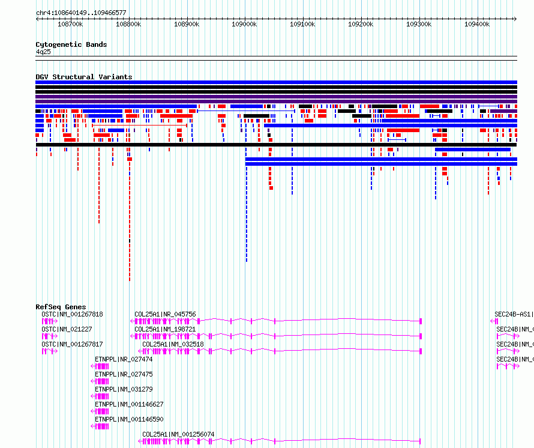Screen dimensions: 534x448
Task: Click the gene glyph below OSTC|NM_021227
Action: pos(50,336)
